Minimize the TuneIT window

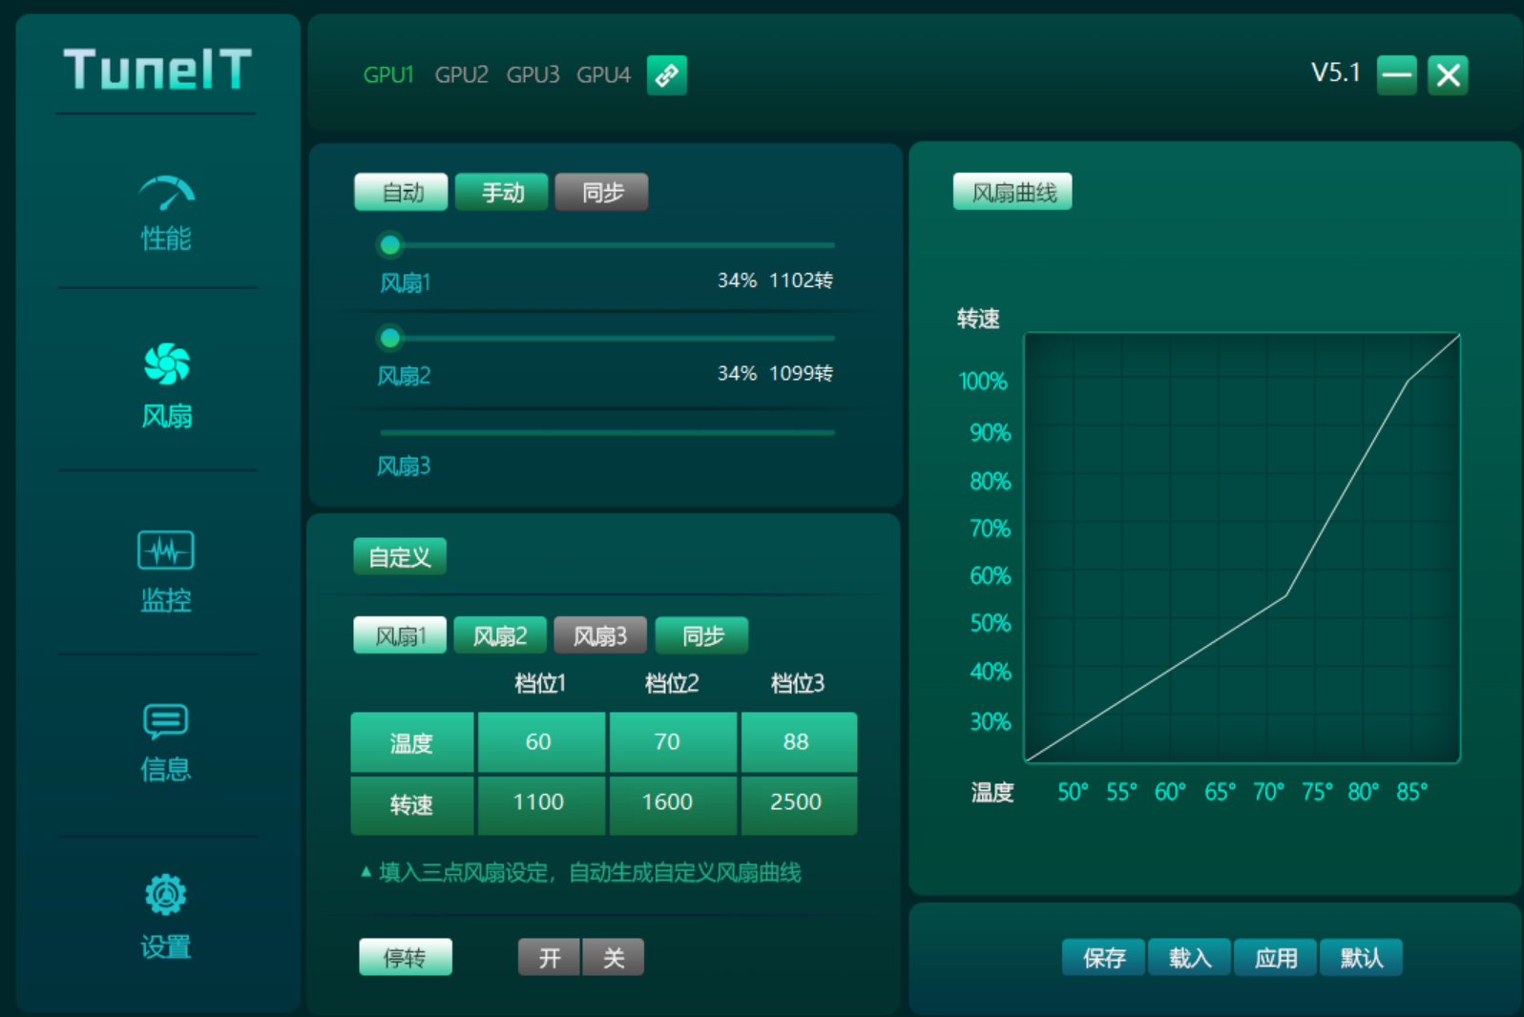point(1397,74)
